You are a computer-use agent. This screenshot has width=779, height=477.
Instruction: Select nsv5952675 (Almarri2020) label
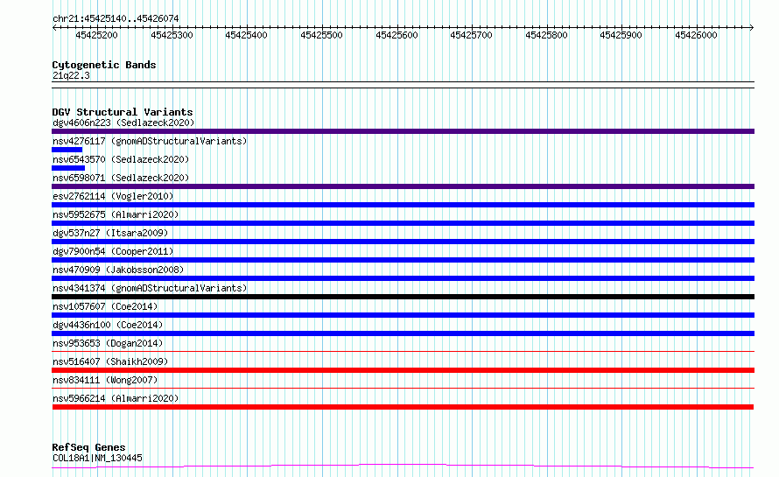(116, 214)
